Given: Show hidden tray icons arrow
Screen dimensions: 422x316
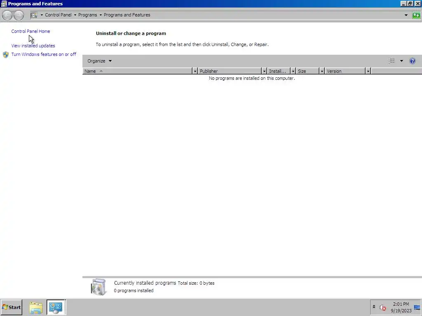Looking at the screenshot, I should point(374,307).
